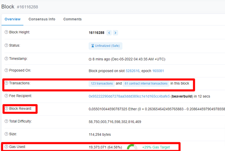
Task: Click the gas target gauge indicator
Action: (x=132, y=147)
